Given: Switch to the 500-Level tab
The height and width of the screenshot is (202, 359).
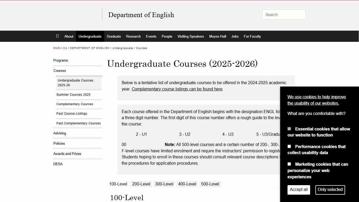Looking at the screenshot, I should coord(210,184).
